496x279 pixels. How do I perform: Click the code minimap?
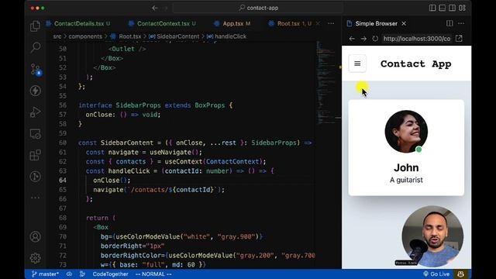coord(328,82)
